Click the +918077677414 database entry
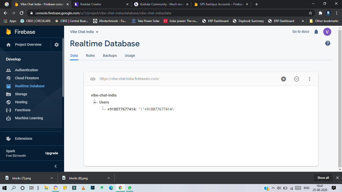 tap(122, 109)
